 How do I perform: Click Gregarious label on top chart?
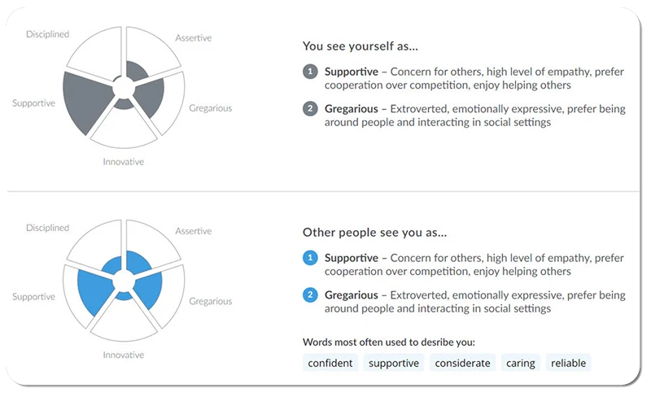point(211,108)
